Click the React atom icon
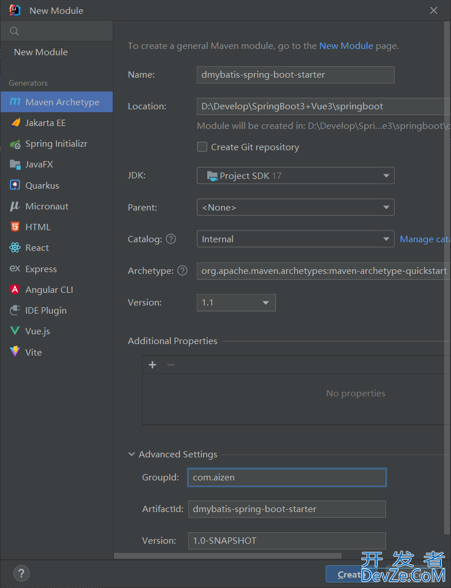 15,247
